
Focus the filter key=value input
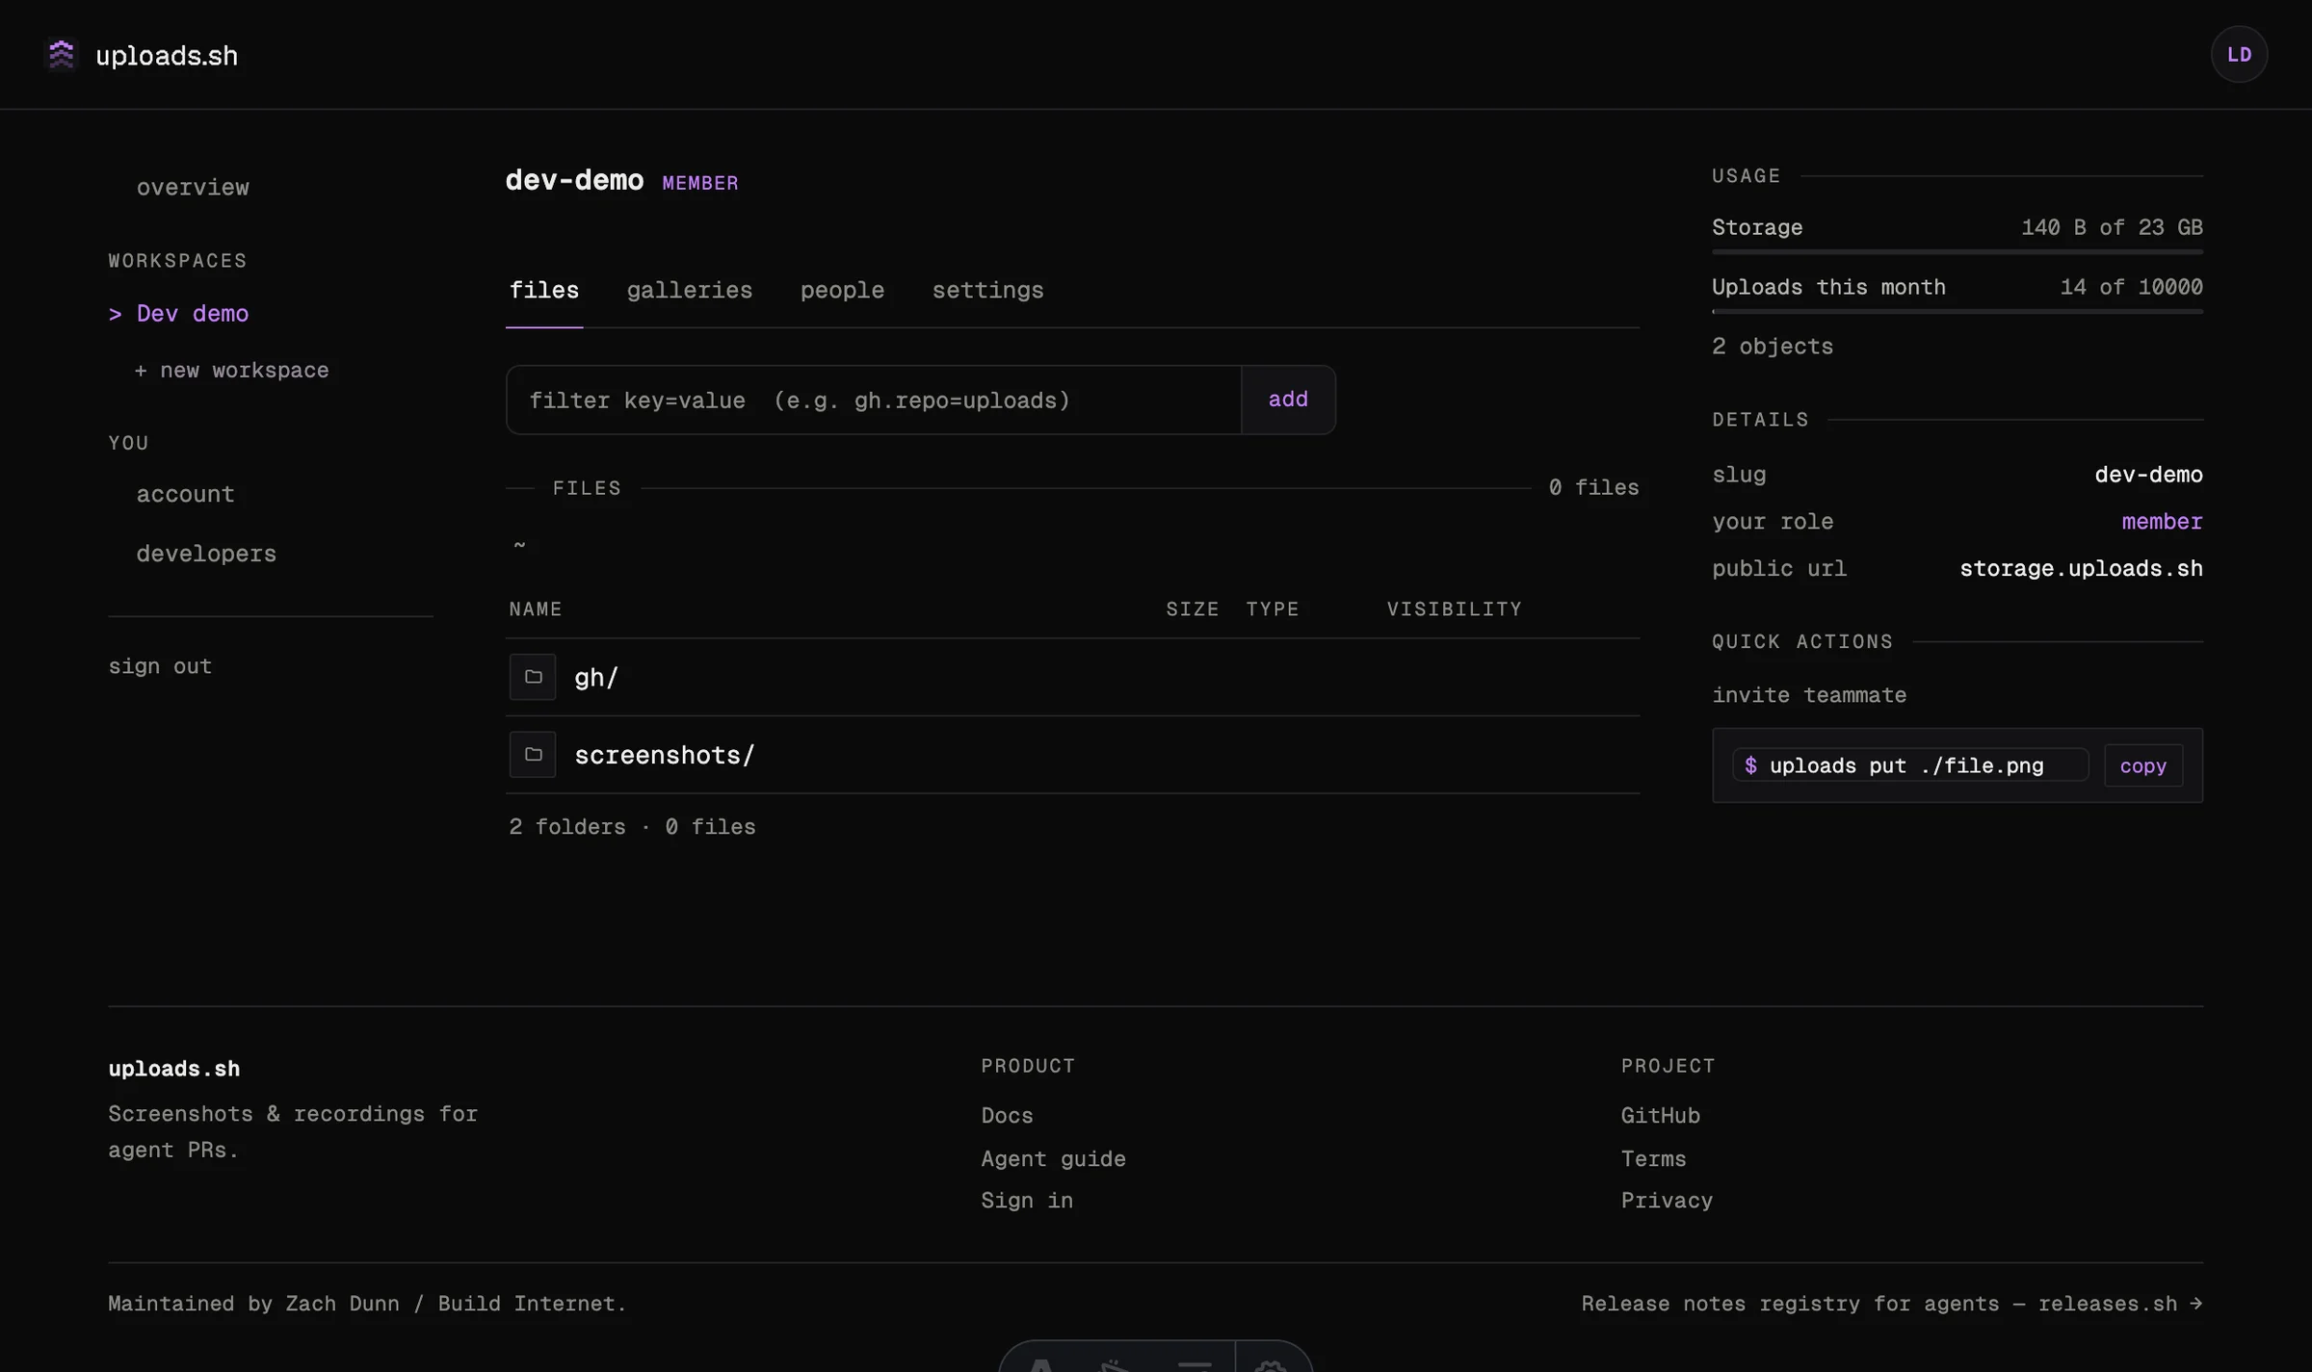click(874, 400)
